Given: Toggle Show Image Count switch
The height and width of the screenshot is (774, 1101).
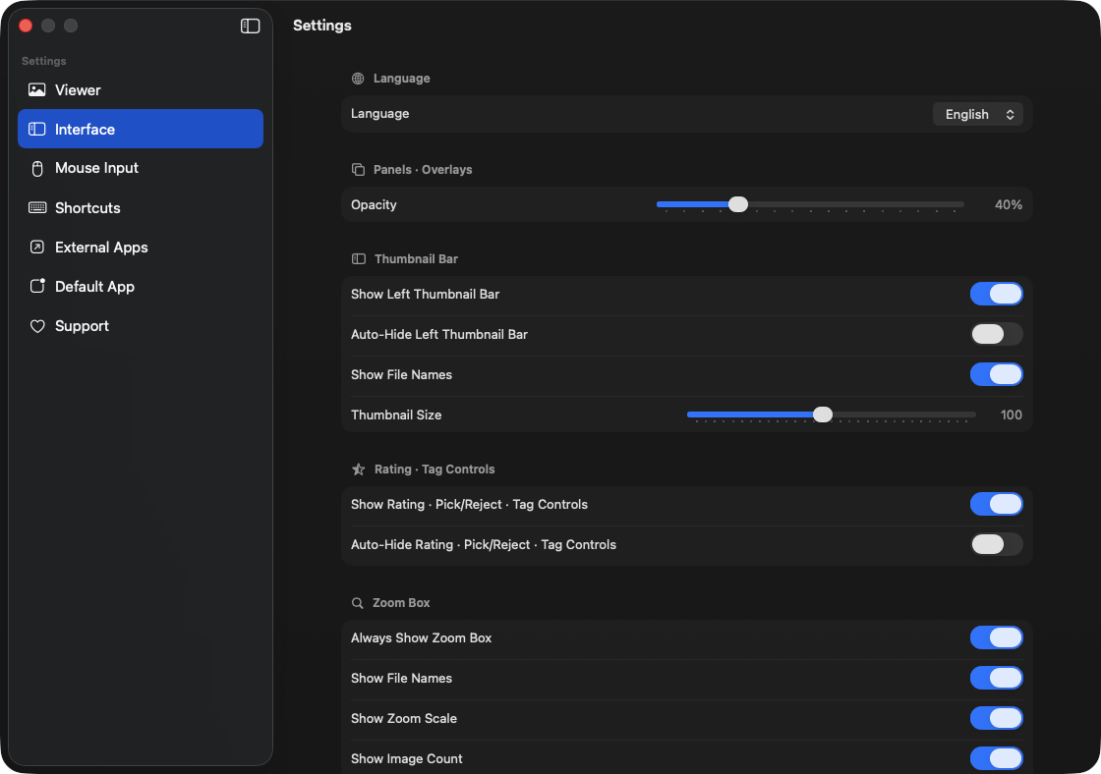Looking at the screenshot, I should click(x=997, y=758).
